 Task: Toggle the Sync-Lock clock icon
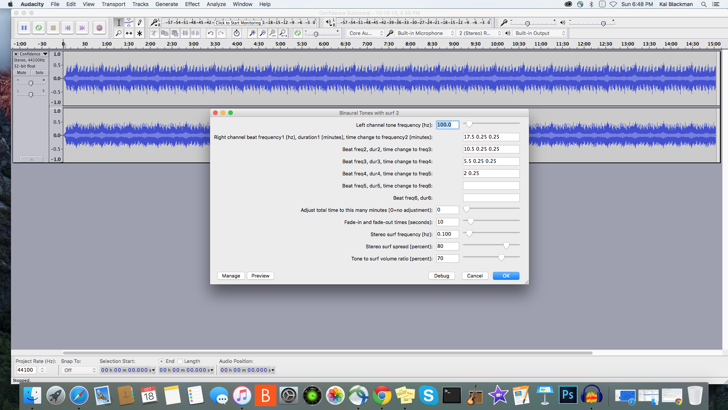(x=237, y=33)
